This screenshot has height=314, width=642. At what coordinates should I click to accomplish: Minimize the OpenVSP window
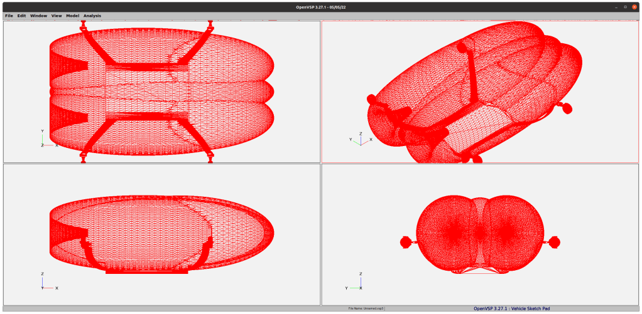point(616,6)
